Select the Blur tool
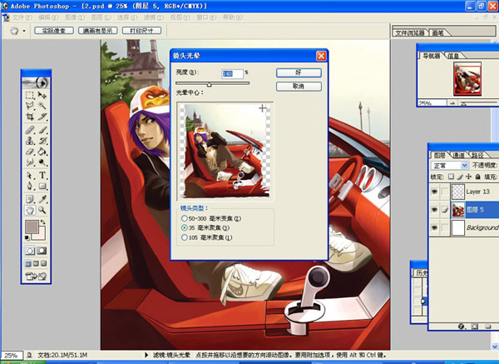The image size is (499, 364). (x=30, y=162)
